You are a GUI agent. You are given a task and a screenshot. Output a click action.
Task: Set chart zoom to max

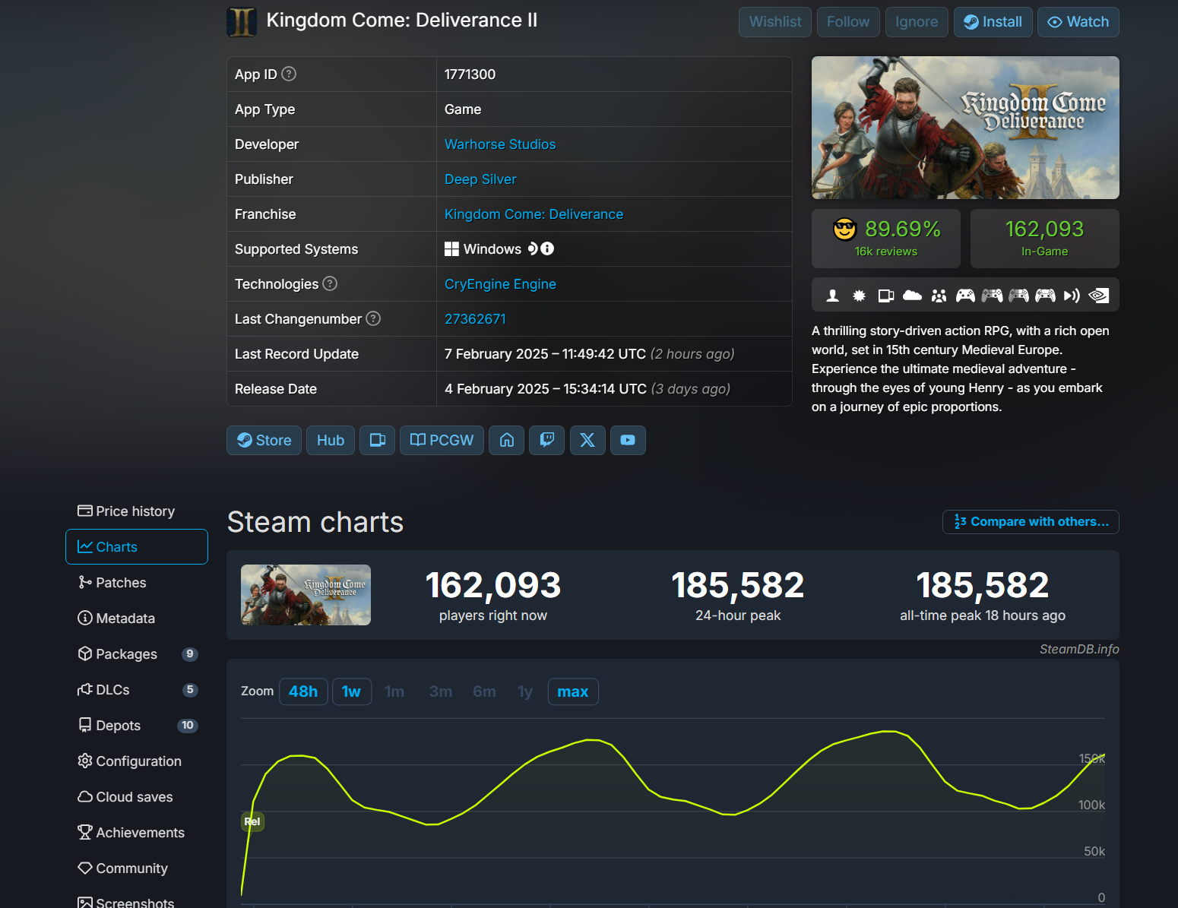573,691
